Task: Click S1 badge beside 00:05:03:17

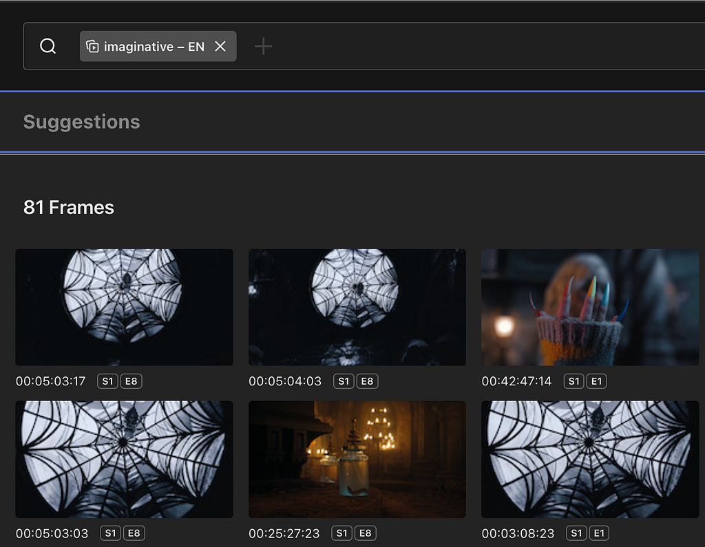Action: [107, 382]
